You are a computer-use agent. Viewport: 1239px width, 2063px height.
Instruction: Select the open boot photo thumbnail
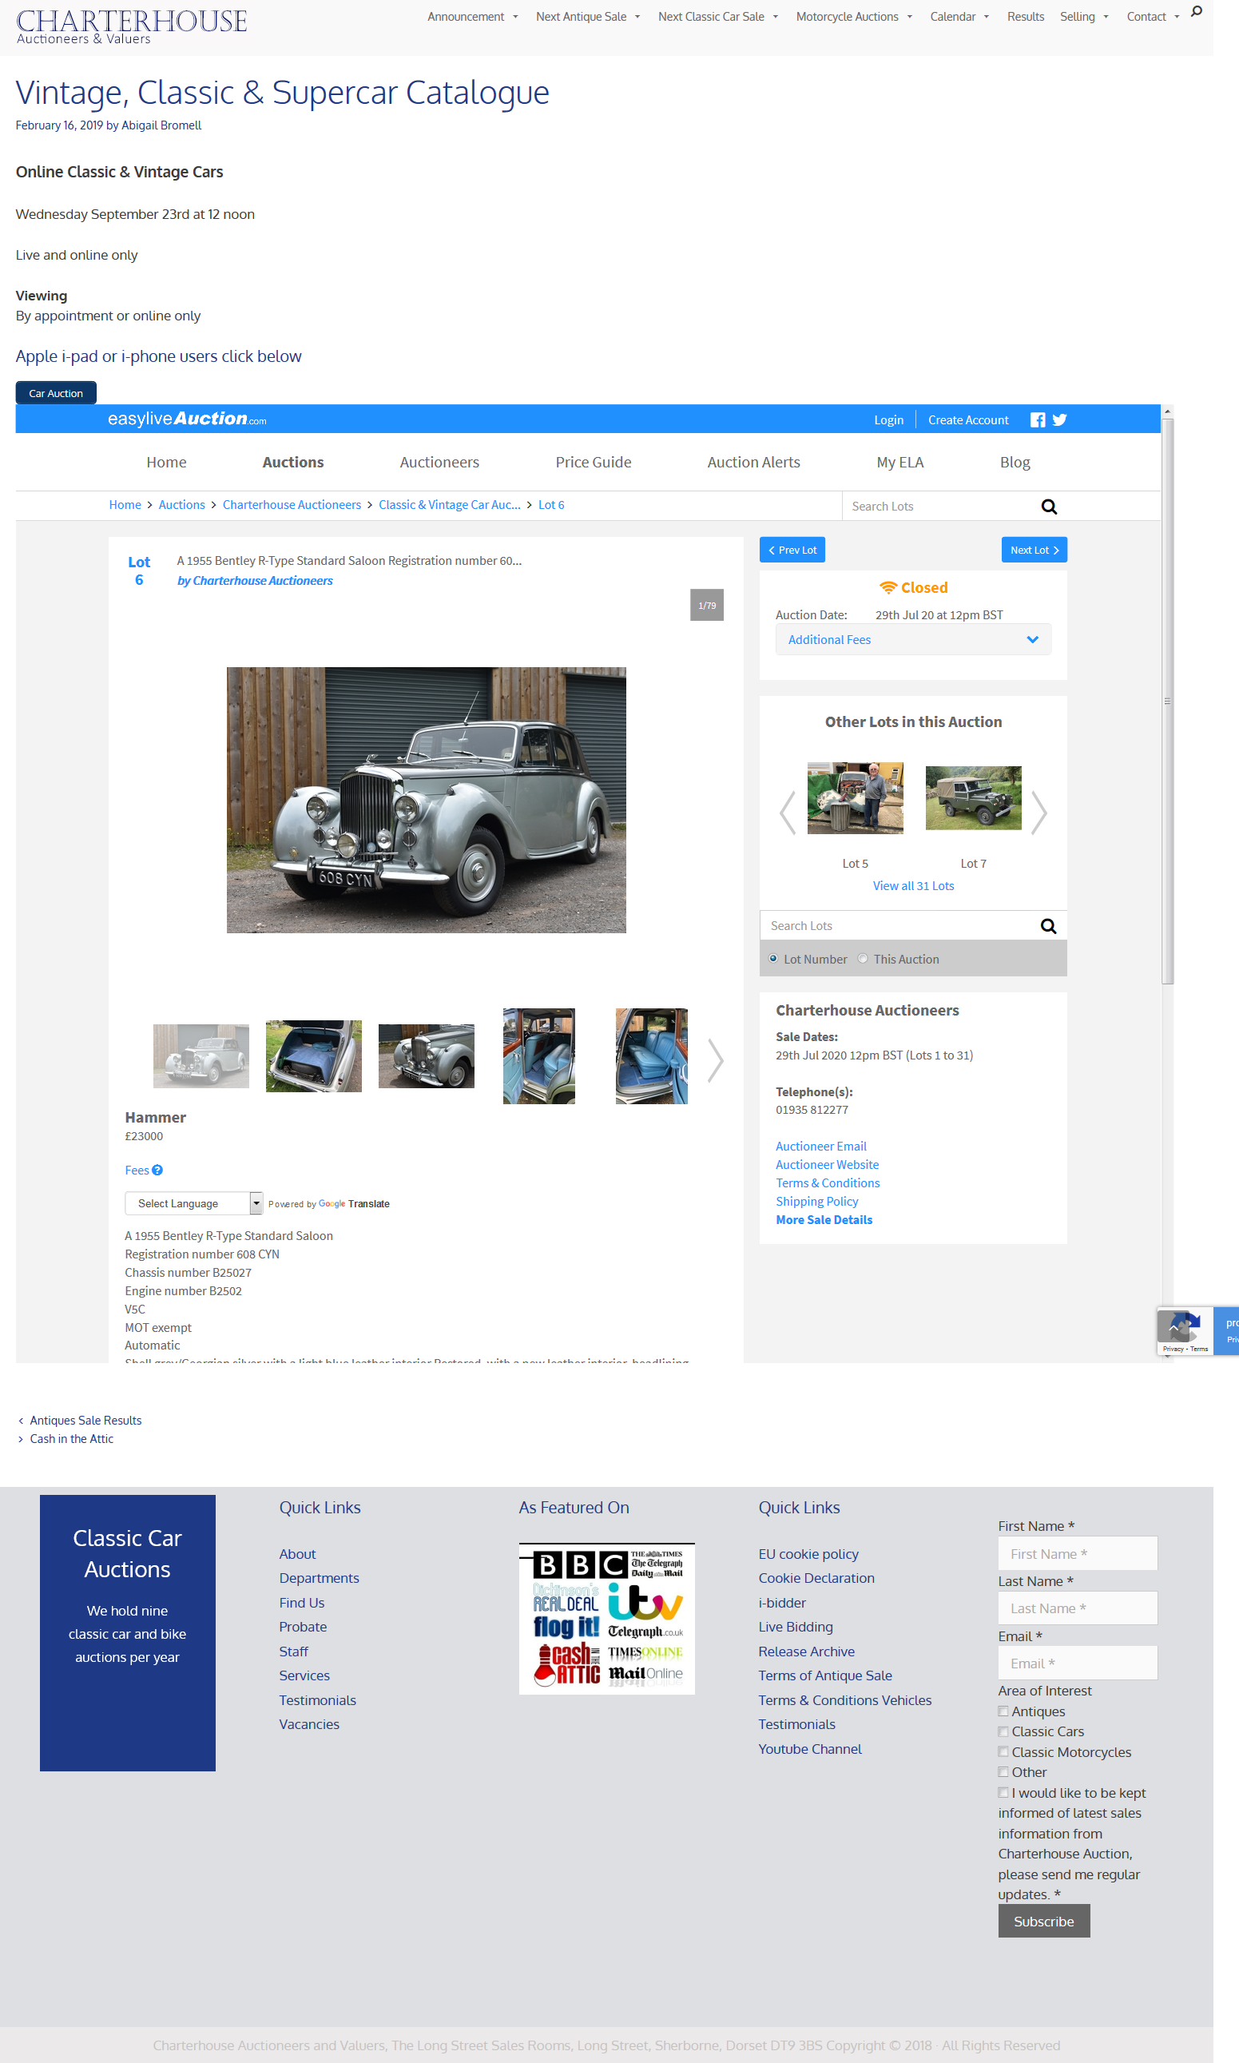pyautogui.click(x=313, y=1056)
